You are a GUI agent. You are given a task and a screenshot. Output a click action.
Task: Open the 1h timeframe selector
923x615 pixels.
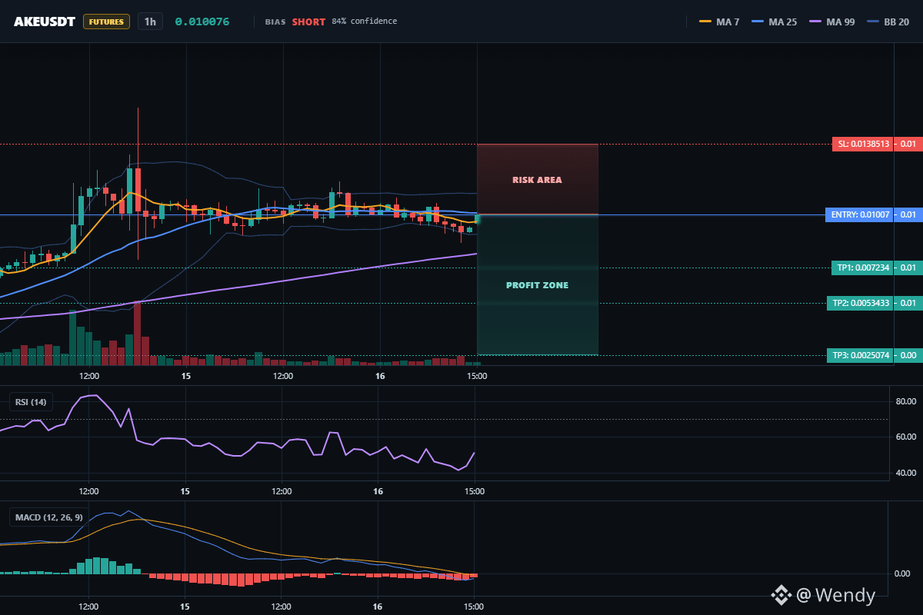150,22
